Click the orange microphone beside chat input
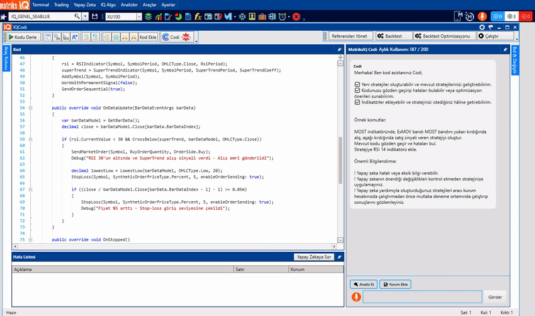 [356, 297]
